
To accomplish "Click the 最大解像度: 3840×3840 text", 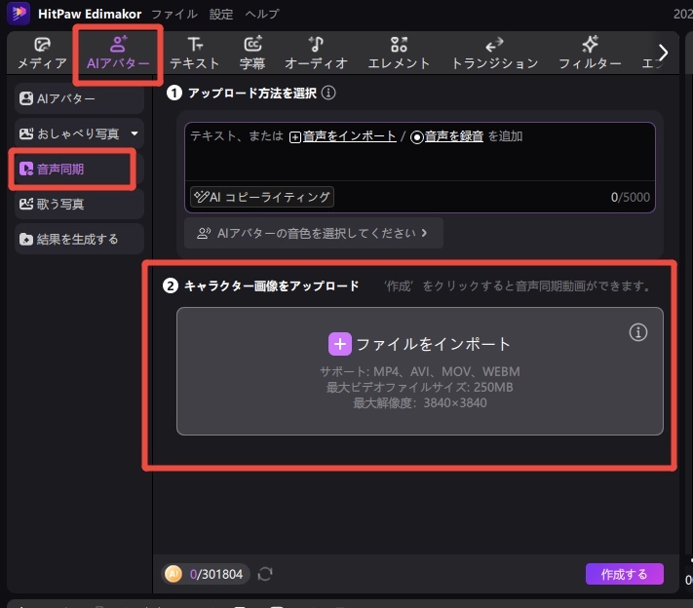I will point(420,403).
